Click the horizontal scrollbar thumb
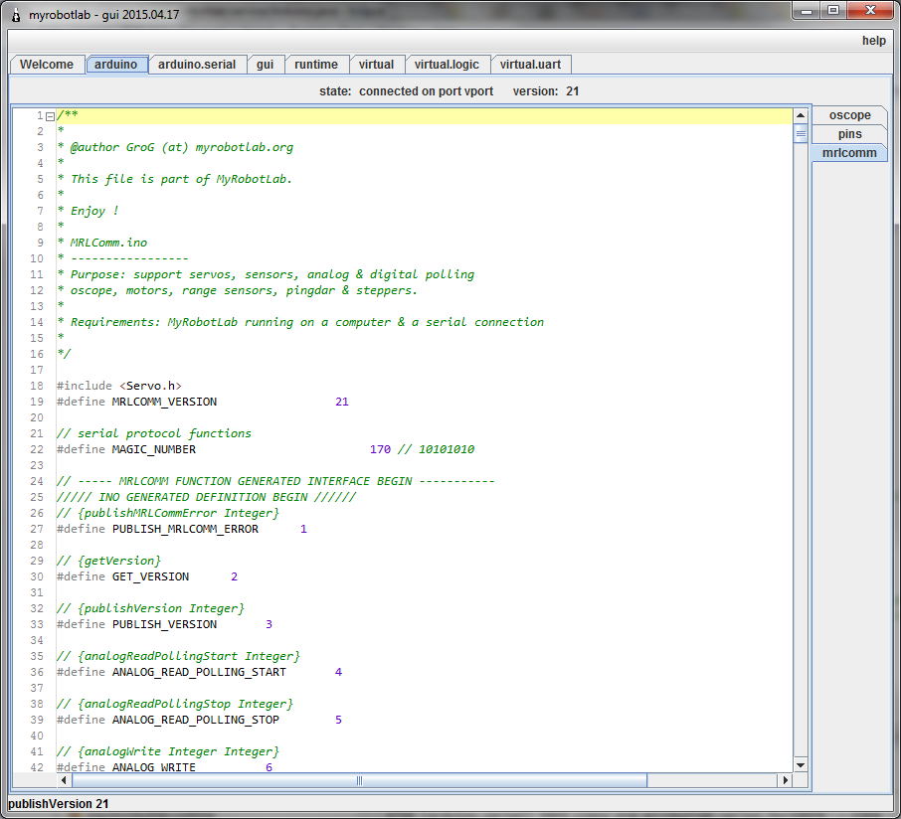This screenshot has height=819, width=901. 359,780
